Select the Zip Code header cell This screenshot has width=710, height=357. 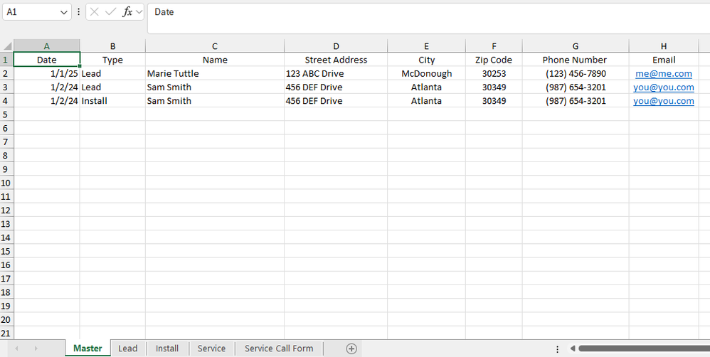[x=494, y=60]
